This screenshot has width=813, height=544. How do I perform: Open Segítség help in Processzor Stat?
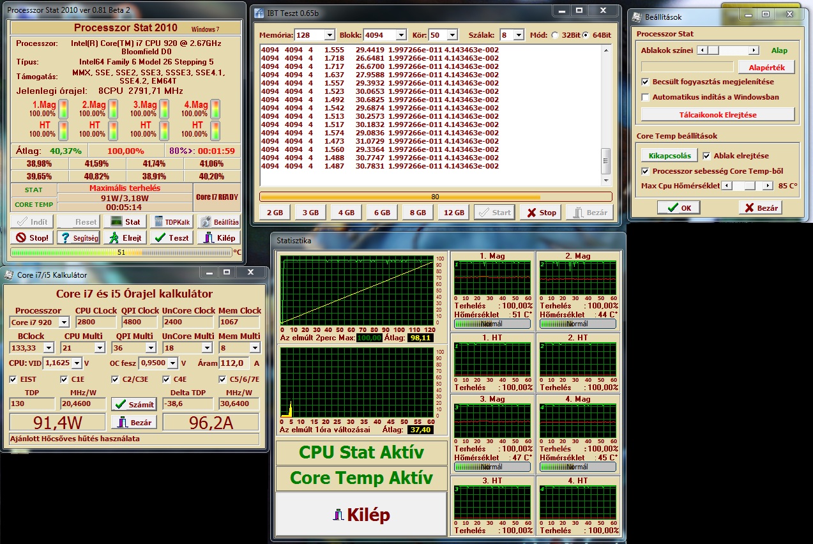(79, 238)
